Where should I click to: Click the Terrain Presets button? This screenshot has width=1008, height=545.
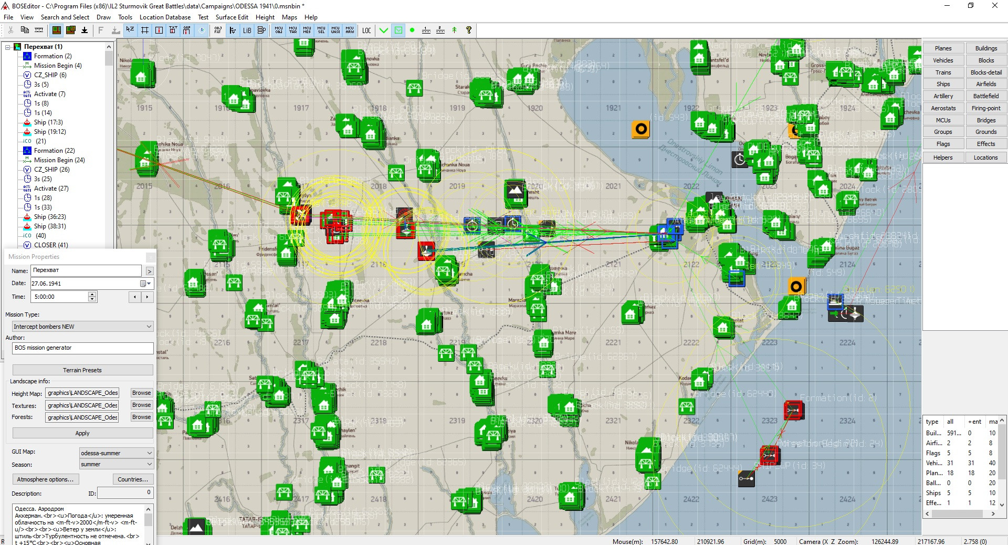[82, 370]
